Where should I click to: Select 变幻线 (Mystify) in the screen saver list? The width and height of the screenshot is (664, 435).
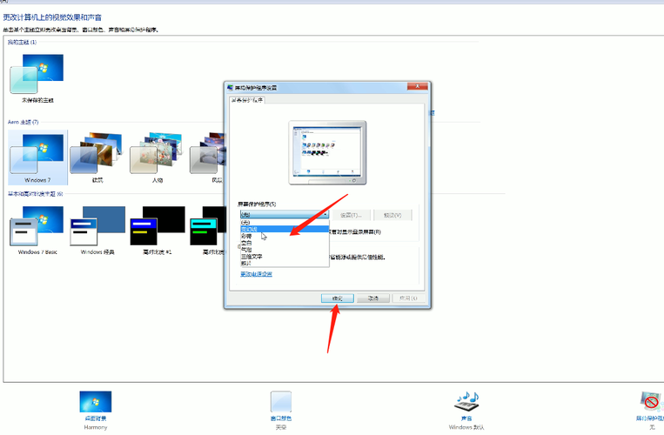pos(252,230)
